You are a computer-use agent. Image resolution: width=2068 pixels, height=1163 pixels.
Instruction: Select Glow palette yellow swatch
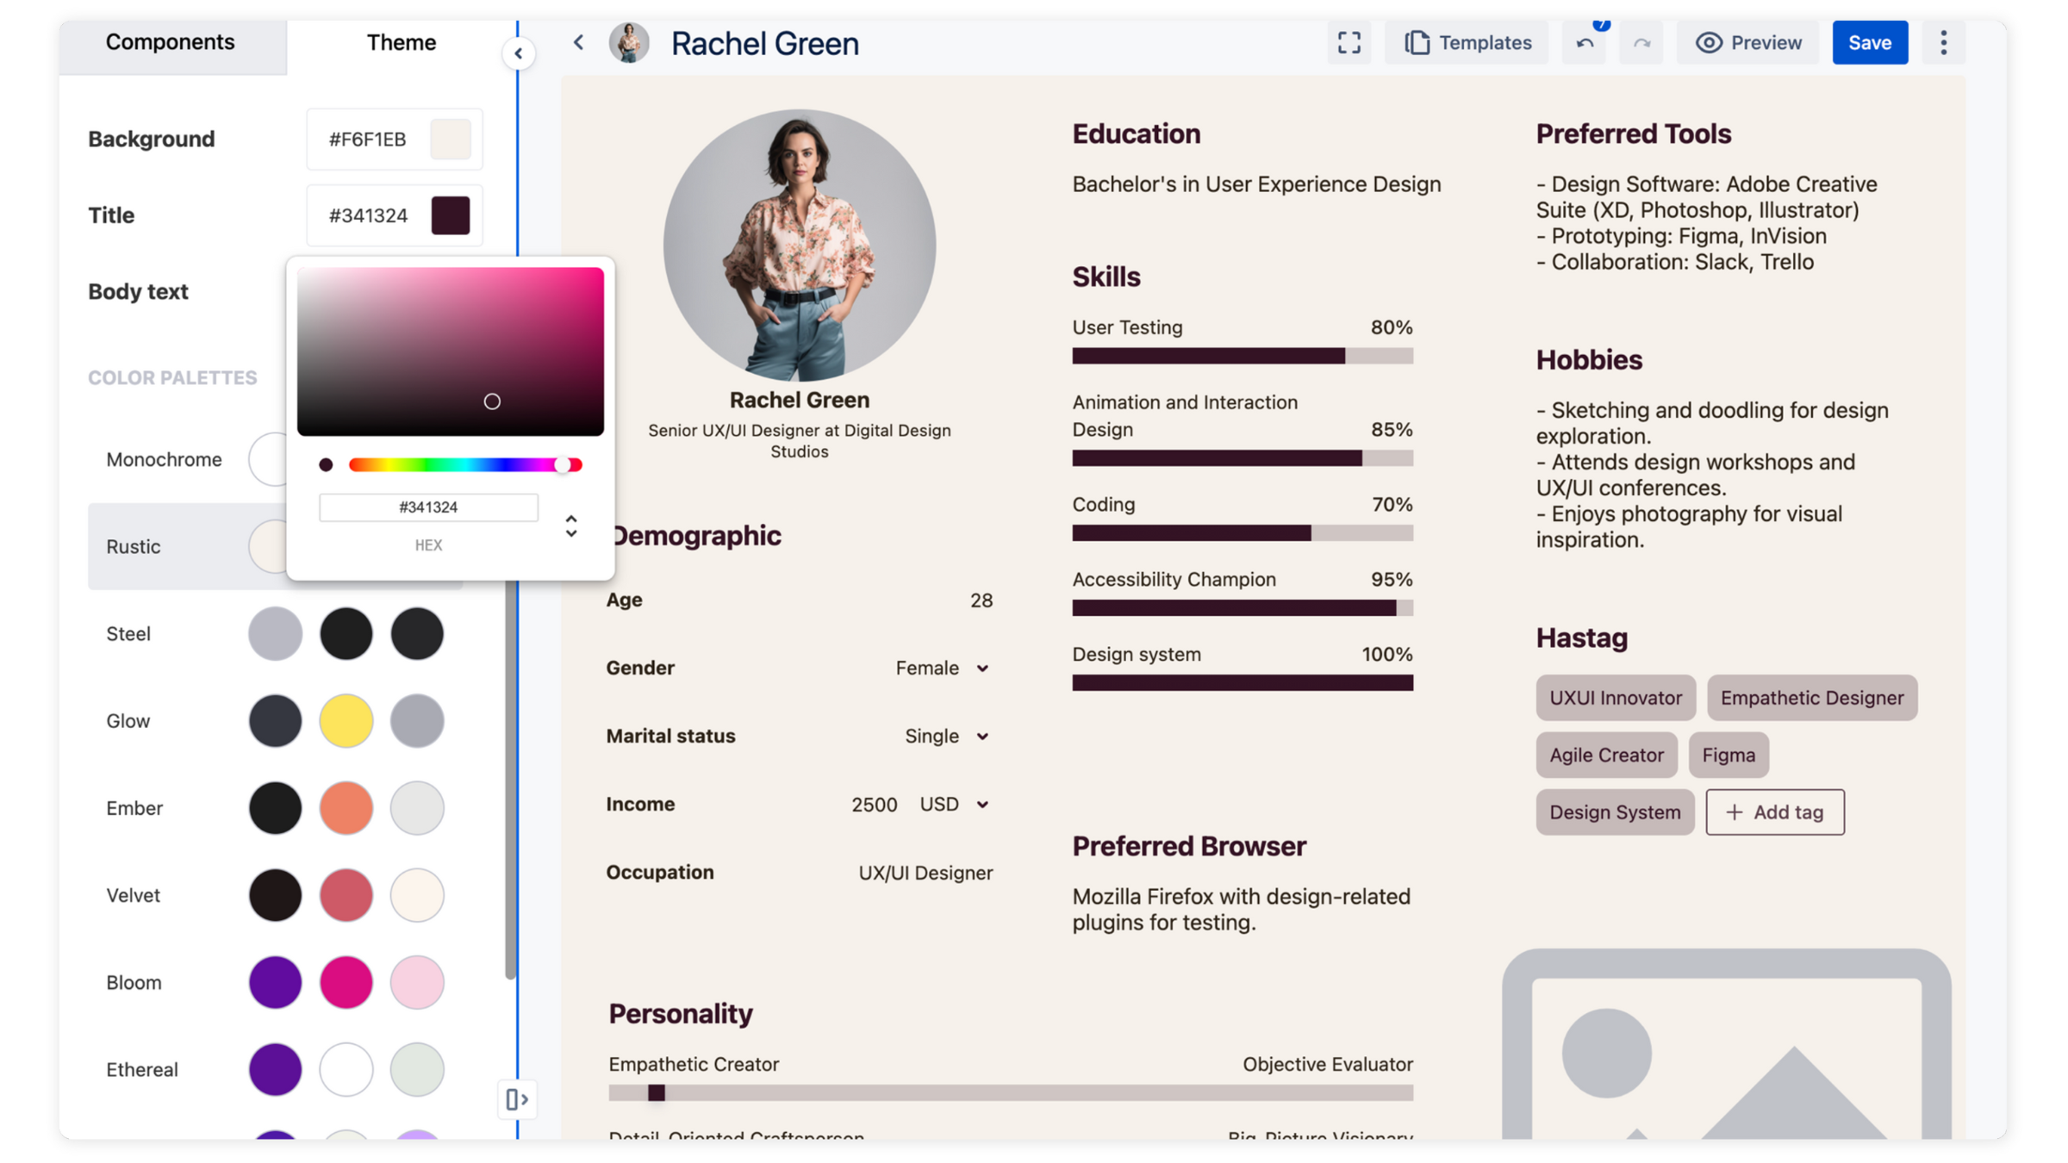coord(346,720)
